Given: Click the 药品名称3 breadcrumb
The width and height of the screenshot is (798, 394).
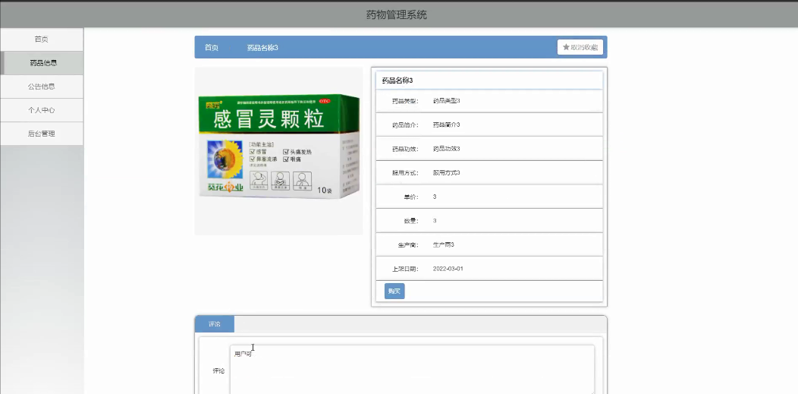Looking at the screenshot, I should tap(262, 48).
